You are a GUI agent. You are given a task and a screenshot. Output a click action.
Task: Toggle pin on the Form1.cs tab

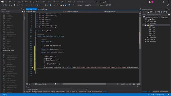click(34, 9)
